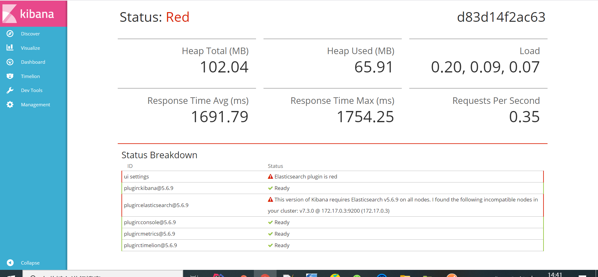598x277 pixels.
Task: Select the plugin:console@5.6.9 cell
Action: coord(150,222)
